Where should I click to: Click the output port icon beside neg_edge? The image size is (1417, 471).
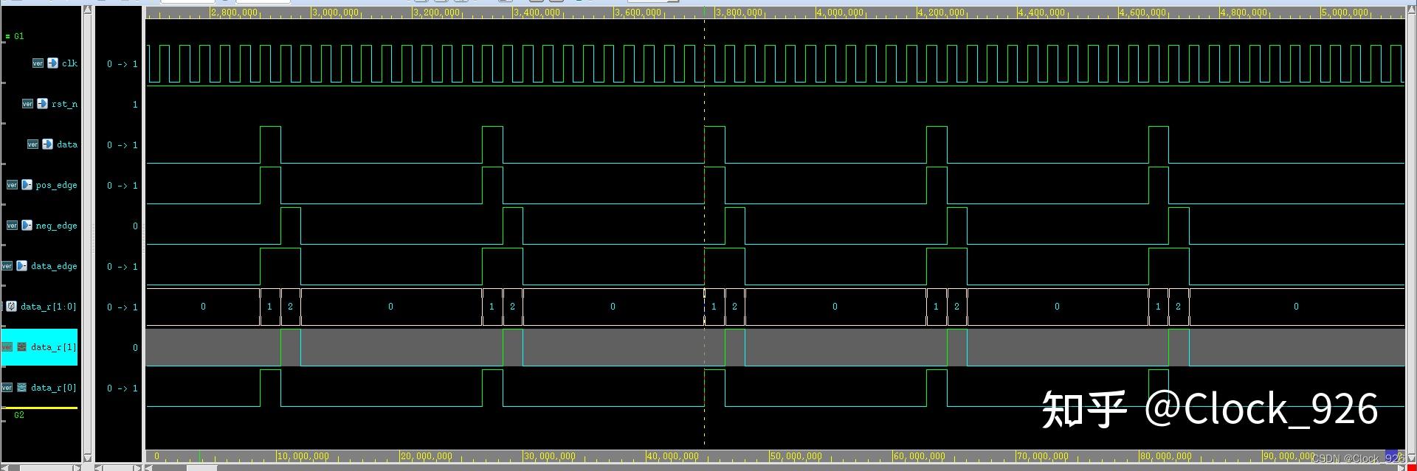point(27,226)
